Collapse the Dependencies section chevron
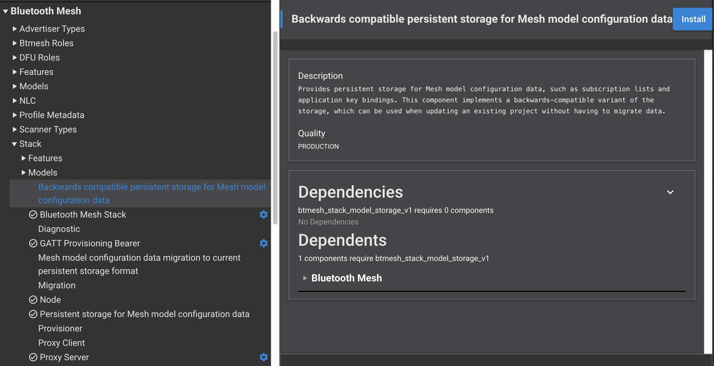714x366 pixels. coord(670,192)
